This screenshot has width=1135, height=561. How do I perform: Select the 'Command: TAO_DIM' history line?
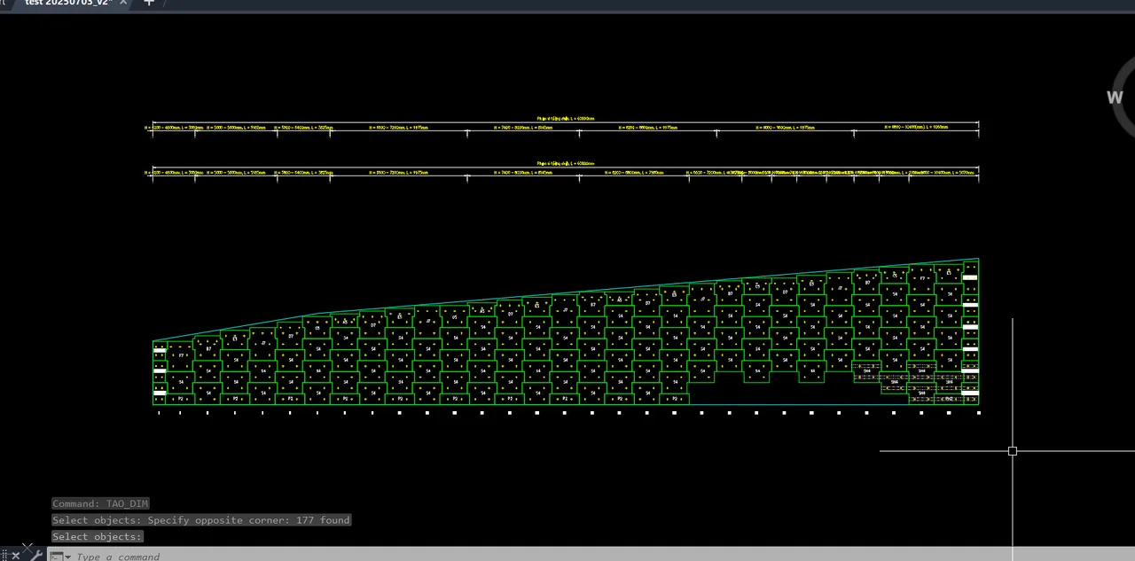[100, 503]
